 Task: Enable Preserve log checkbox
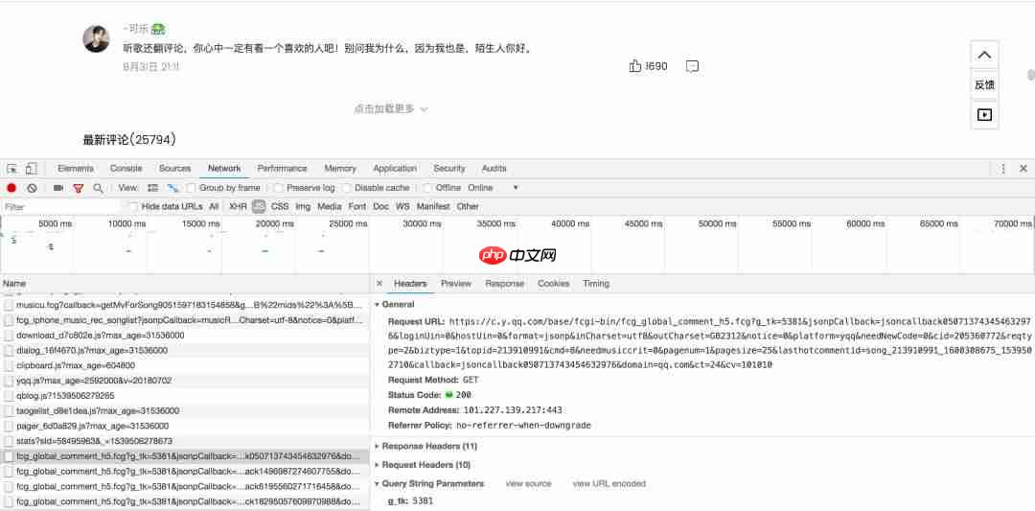point(279,188)
